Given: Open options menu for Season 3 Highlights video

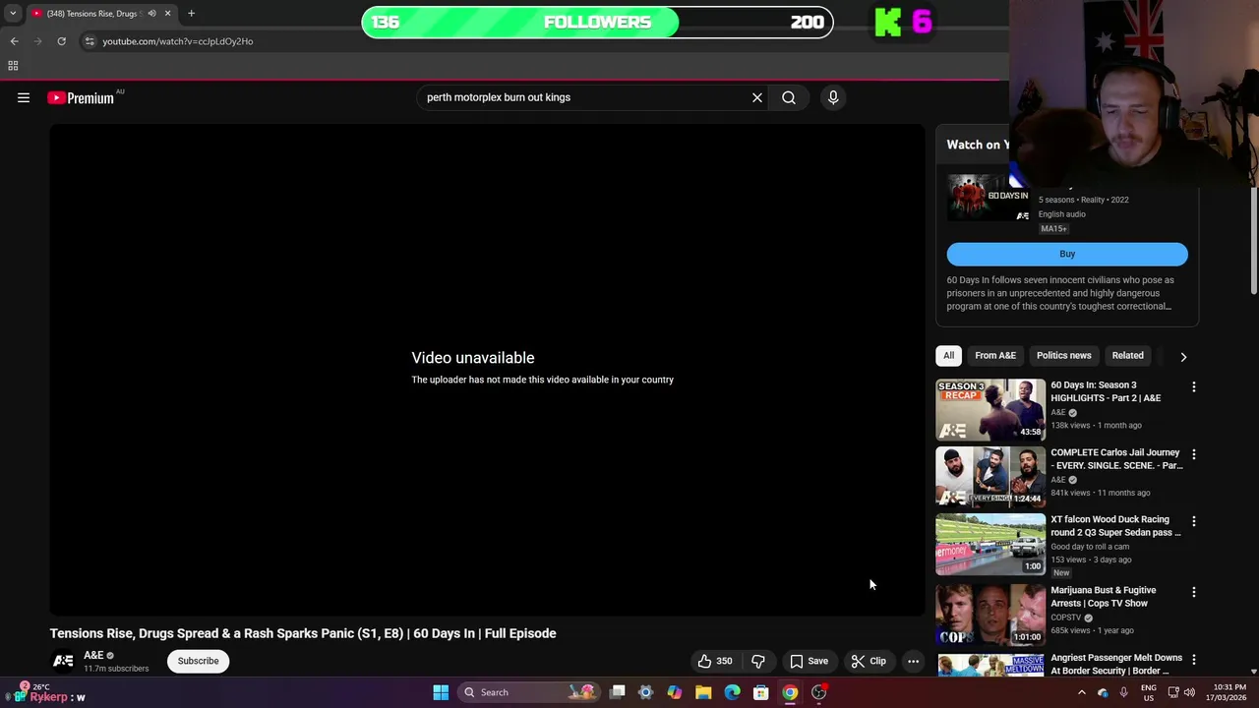Looking at the screenshot, I should (1194, 387).
